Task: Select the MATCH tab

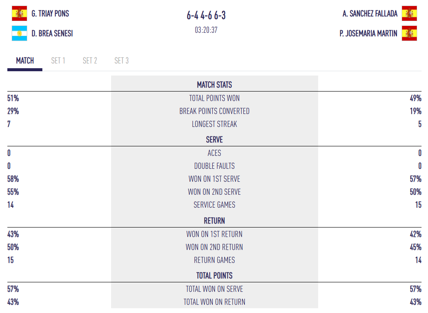Action: coord(25,61)
